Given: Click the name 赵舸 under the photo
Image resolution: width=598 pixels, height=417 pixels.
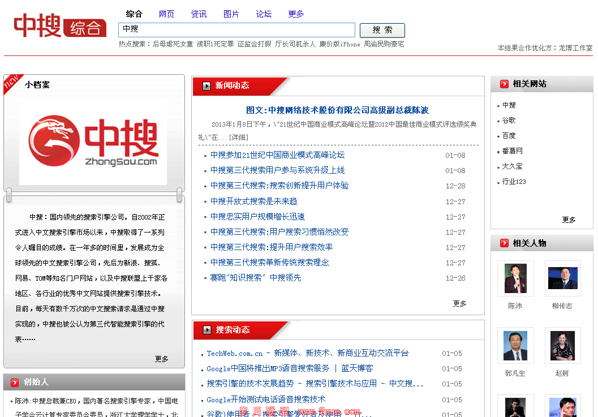Looking at the screenshot, I should pyautogui.click(x=562, y=373).
